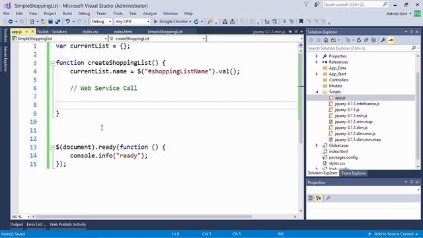Open the Analyze menu

click(x=150, y=13)
